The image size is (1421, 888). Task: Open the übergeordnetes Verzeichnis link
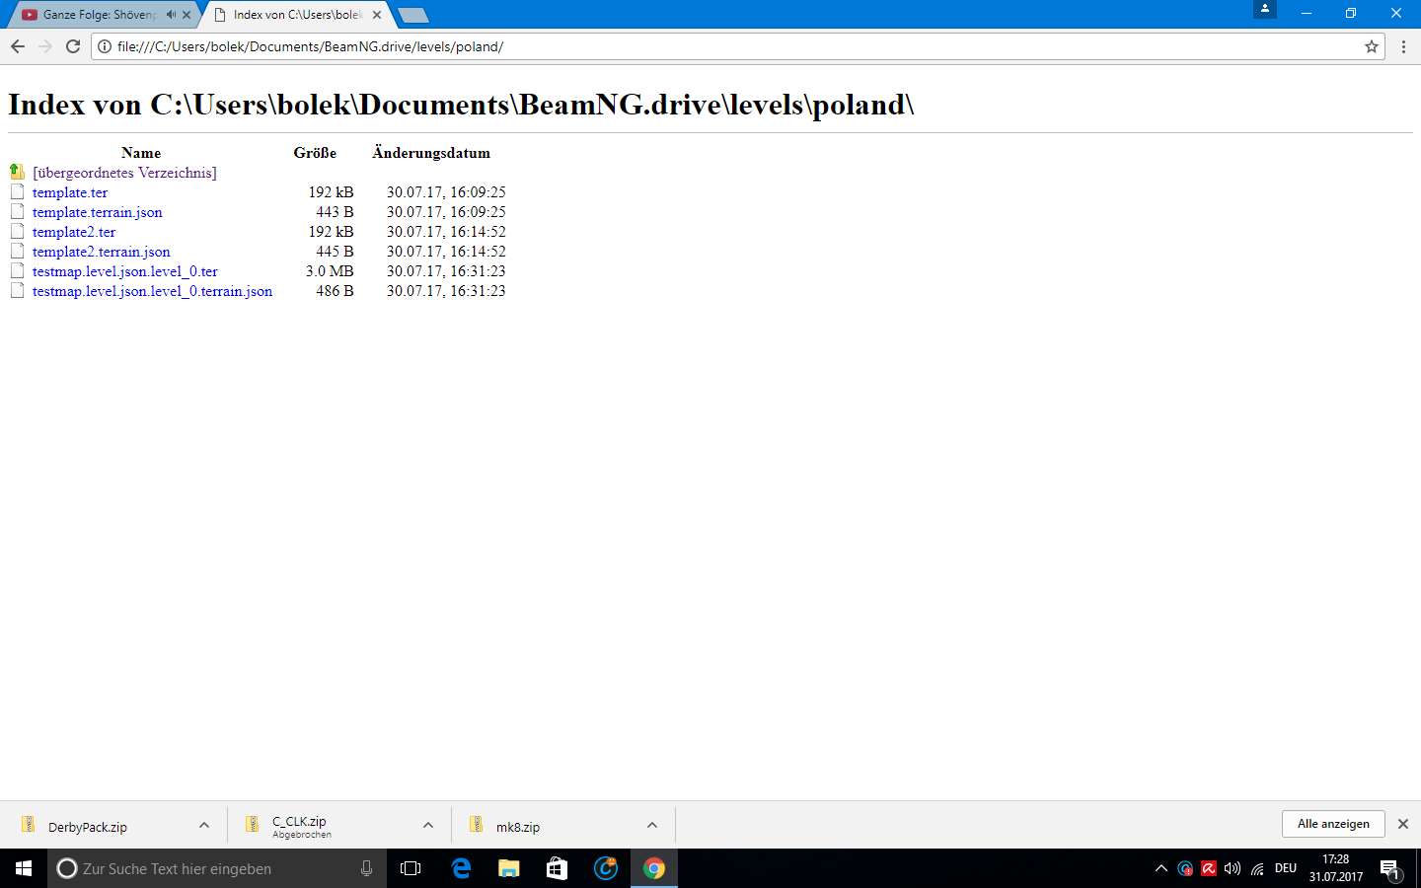coord(124,173)
